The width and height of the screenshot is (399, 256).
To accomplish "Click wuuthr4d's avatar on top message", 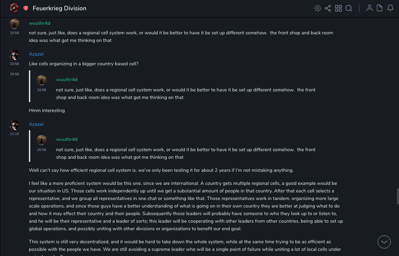I will pyautogui.click(x=14, y=24).
